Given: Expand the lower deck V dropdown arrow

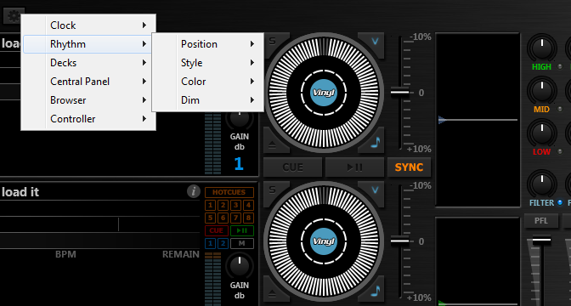Looking at the screenshot, I should coord(375,190).
